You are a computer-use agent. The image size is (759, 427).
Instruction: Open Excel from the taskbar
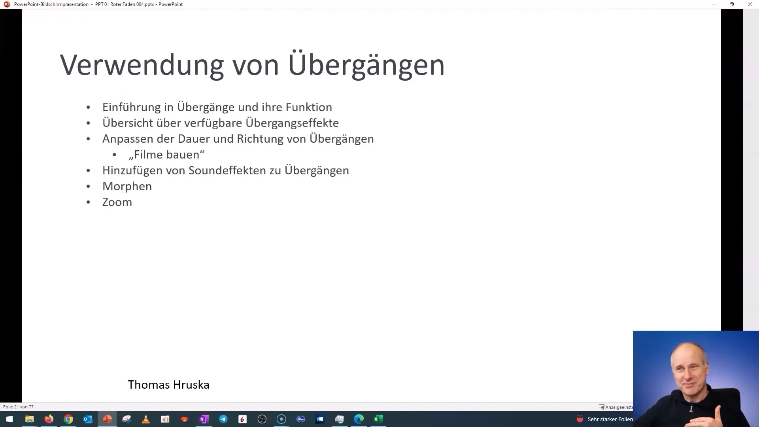click(x=378, y=419)
